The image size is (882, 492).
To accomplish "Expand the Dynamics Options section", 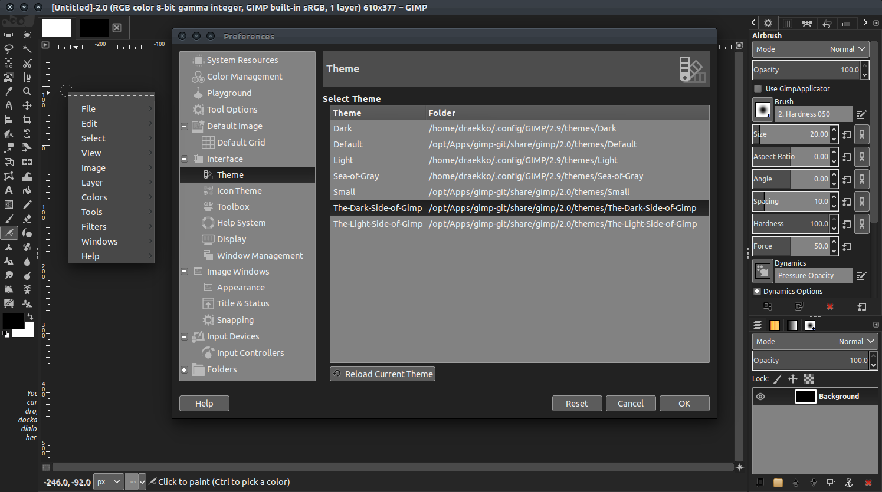I will [758, 292].
